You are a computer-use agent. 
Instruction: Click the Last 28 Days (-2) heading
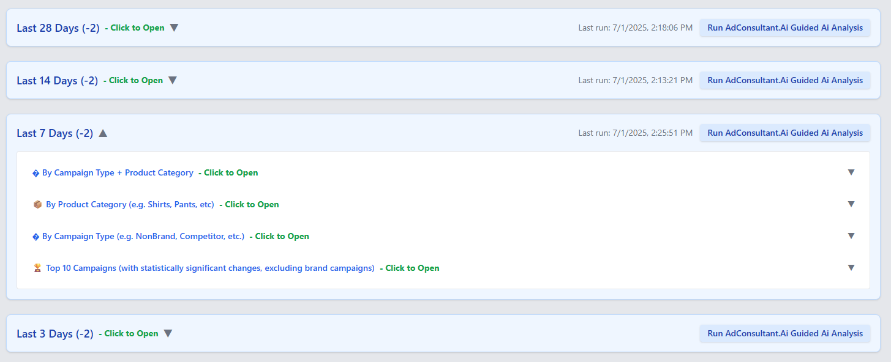(x=58, y=28)
